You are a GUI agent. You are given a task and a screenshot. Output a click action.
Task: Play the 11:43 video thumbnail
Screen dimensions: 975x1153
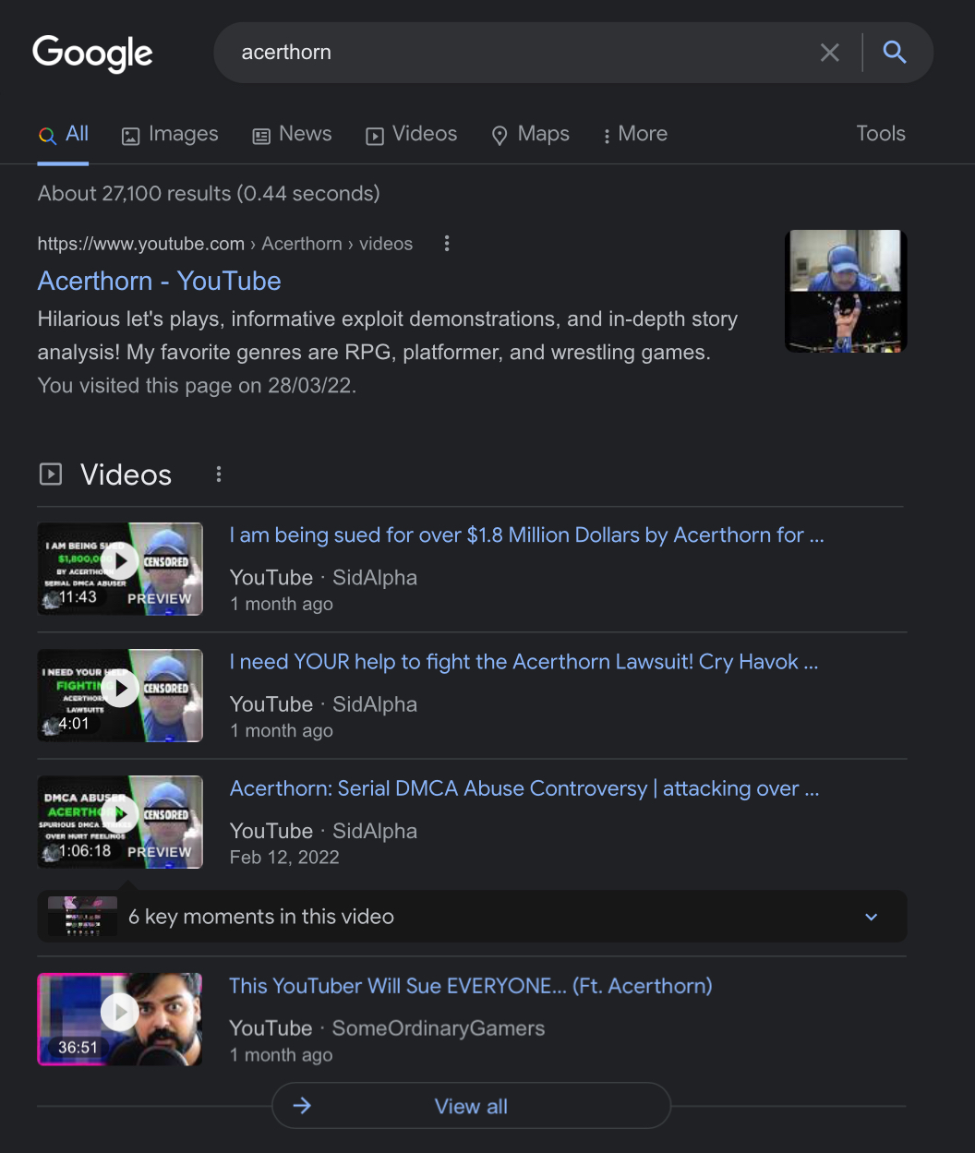120,569
